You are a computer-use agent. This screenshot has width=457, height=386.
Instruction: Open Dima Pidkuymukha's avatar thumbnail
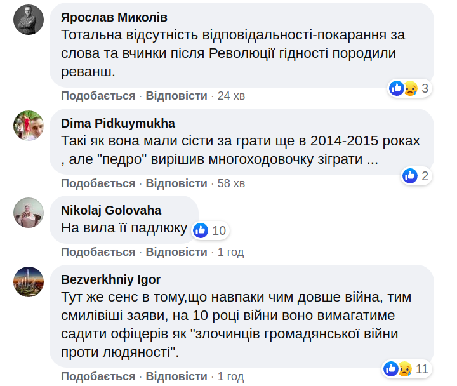(29, 126)
